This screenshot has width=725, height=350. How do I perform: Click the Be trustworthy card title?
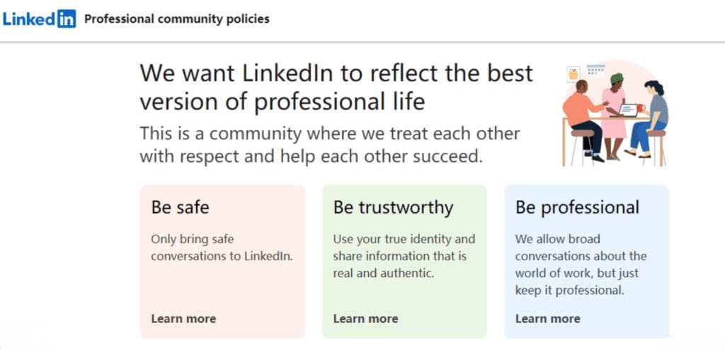393,208
